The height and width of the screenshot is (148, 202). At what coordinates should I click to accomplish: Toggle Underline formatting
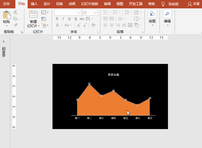[x=69, y=19]
